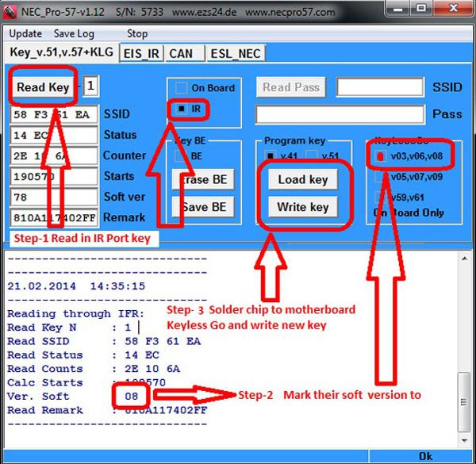Enable the On Board checkbox

(x=181, y=88)
